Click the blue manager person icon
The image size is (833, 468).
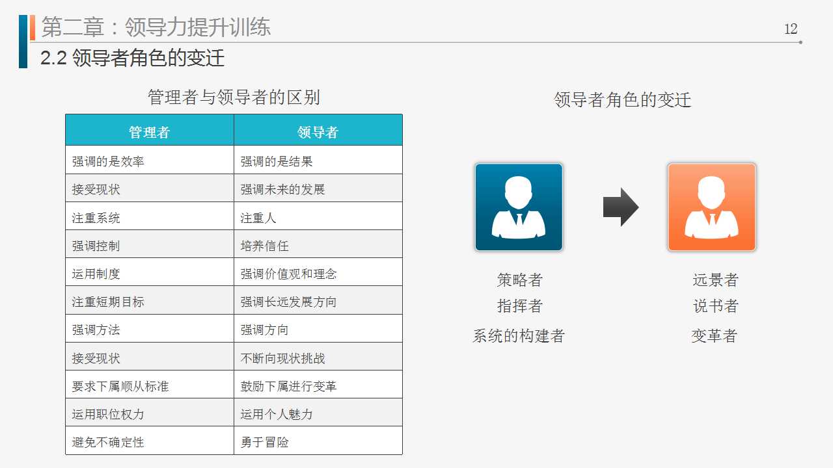[x=519, y=207]
